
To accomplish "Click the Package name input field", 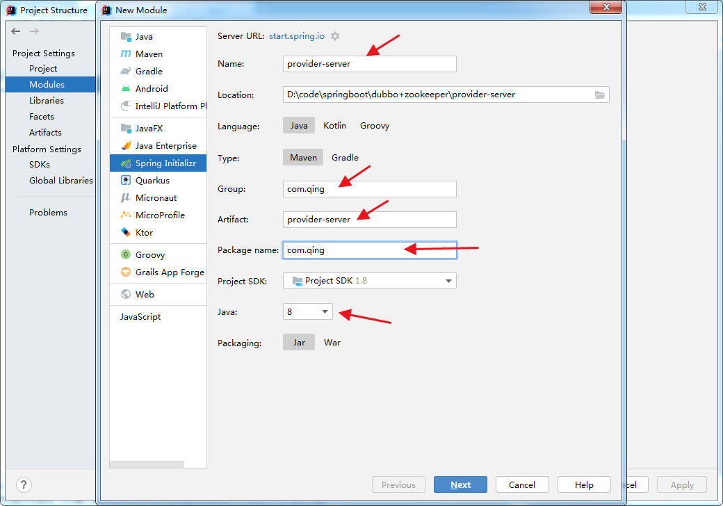I will click(x=370, y=250).
